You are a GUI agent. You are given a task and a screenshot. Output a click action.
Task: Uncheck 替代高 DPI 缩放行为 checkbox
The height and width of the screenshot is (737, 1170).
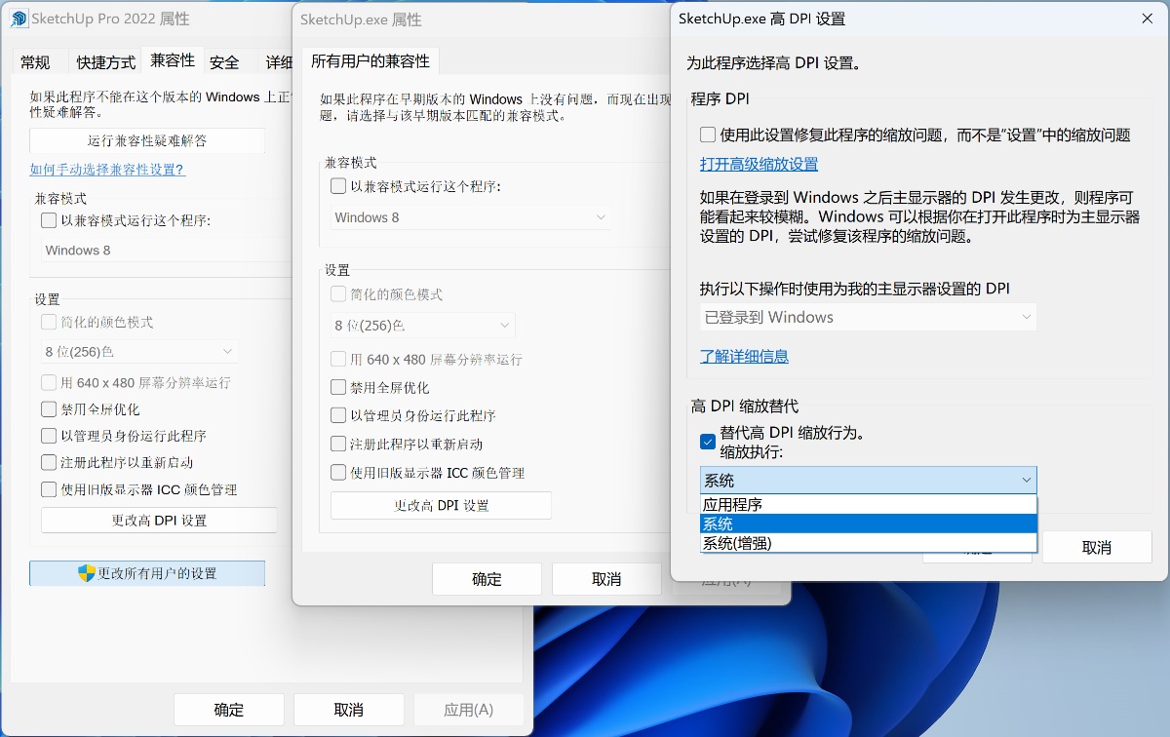pyautogui.click(x=708, y=442)
